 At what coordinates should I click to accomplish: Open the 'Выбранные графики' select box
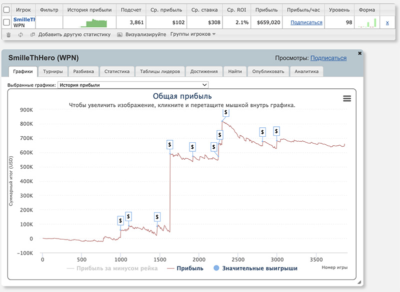pos(133,85)
